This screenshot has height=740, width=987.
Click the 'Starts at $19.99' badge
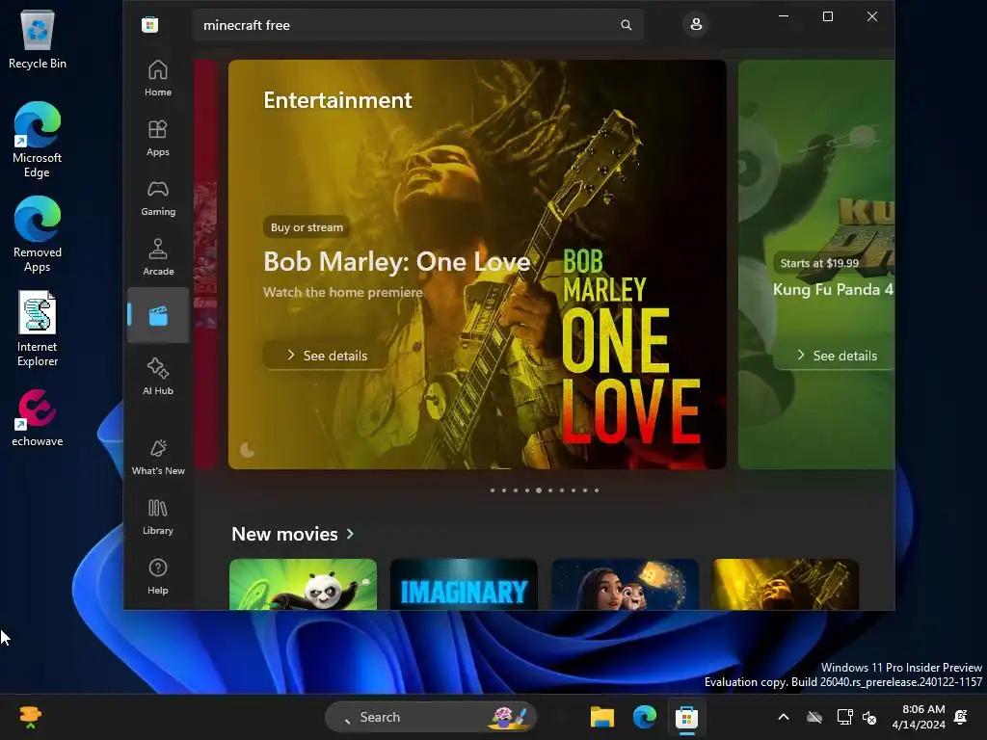click(x=819, y=263)
